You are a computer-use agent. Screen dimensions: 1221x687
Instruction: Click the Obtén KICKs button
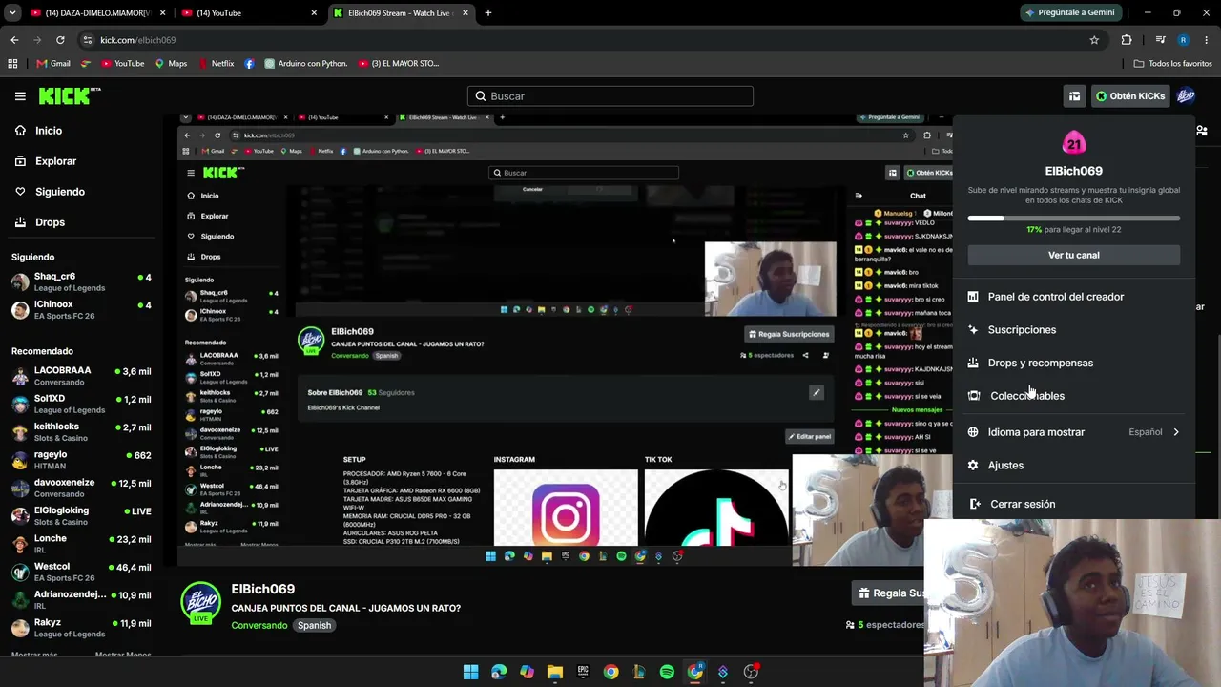pos(1130,96)
